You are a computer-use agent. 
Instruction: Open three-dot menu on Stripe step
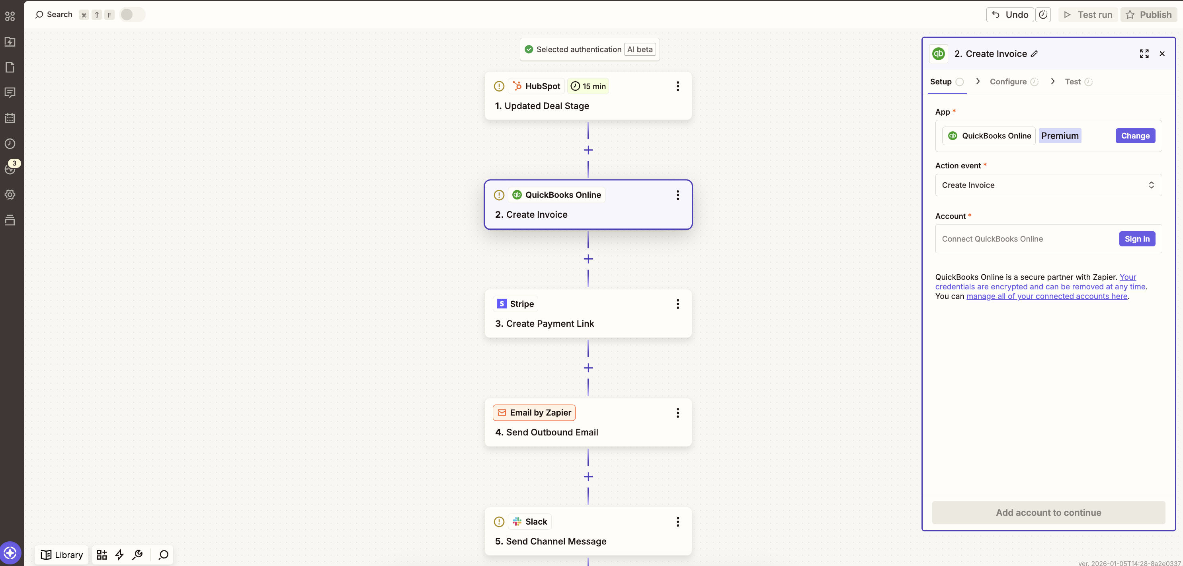(x=677, y=304)
